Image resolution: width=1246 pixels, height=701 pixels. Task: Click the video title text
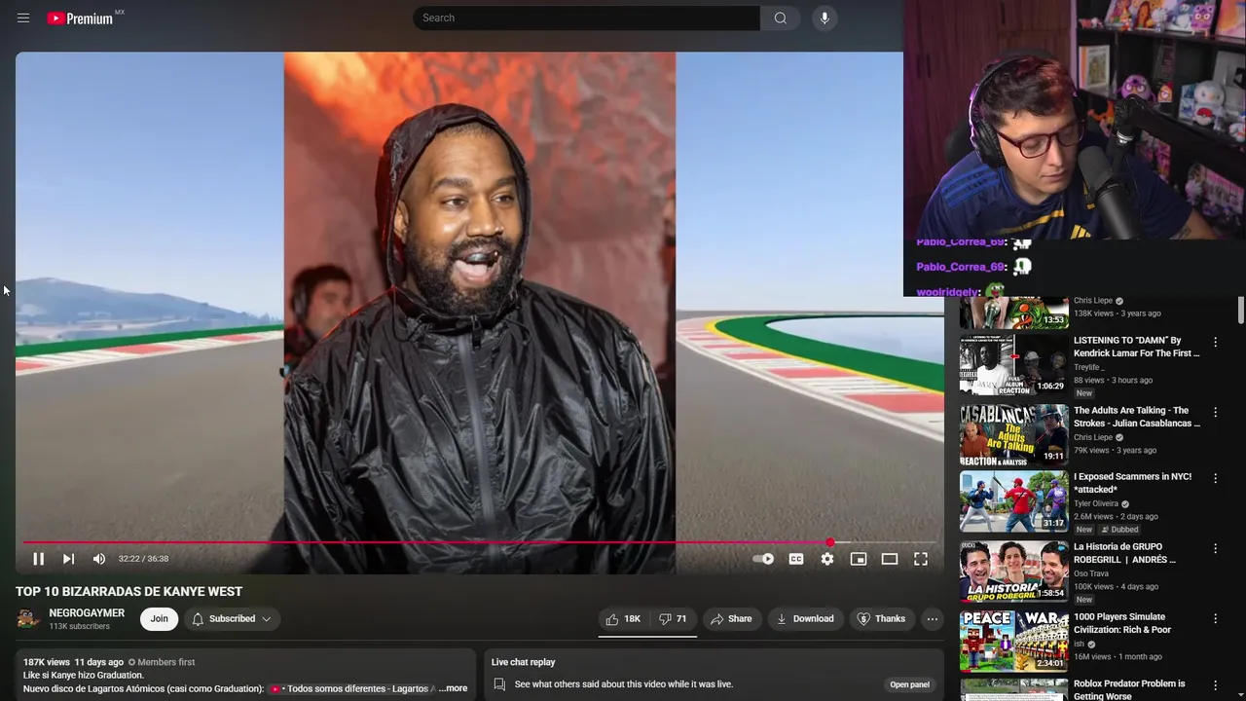coord(128,591)
